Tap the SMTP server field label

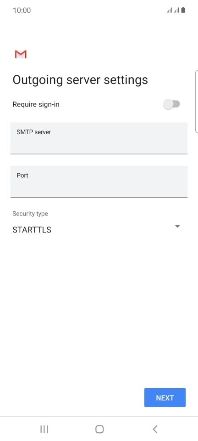[33, 132]
